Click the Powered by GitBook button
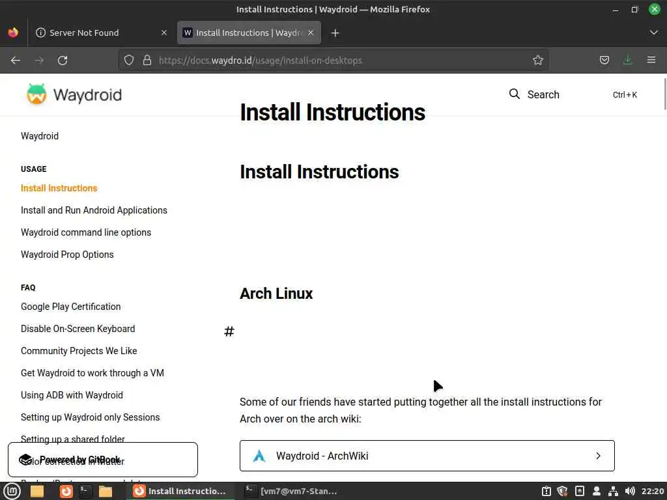The height and width of the screenshot is (500, 667). point(103,460)
